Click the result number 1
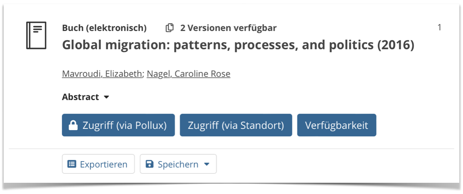The width and height of the screenshot is (463, 194). (439, 27)
